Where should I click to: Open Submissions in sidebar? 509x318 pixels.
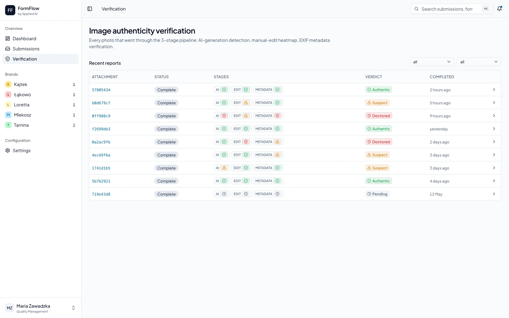pos(40,49)
